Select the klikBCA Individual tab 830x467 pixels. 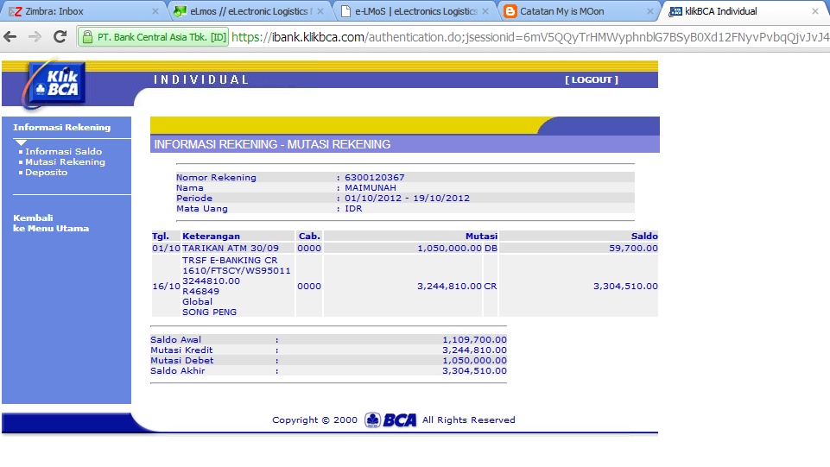(744, 11)
